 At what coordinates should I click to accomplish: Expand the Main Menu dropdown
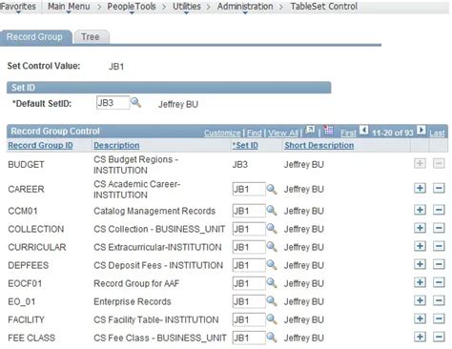click(69, 7)
